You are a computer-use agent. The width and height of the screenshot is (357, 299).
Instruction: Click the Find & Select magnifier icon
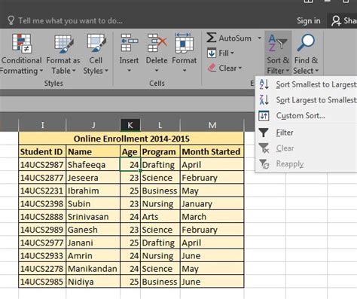click(306, 43)
